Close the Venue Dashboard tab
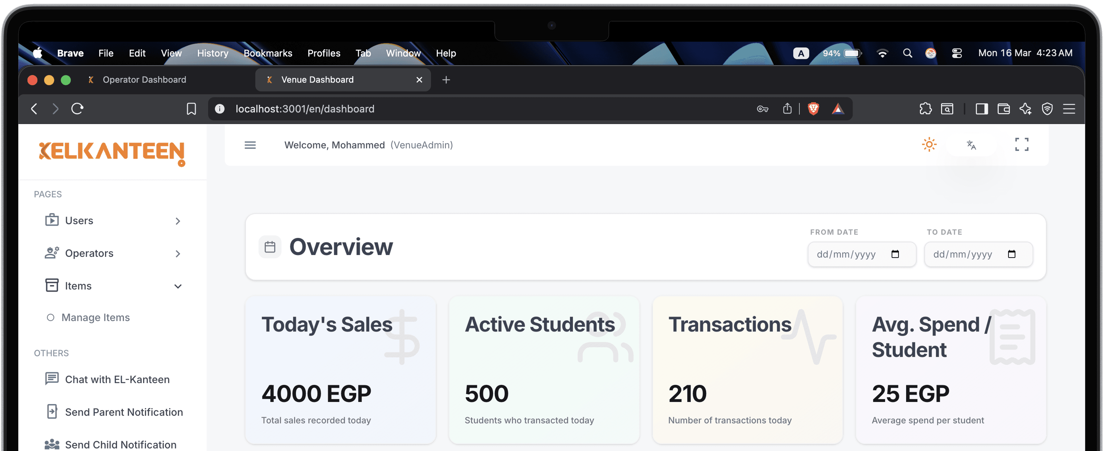This screenshot has height=451, width=1107. click(x=419, y=80)
